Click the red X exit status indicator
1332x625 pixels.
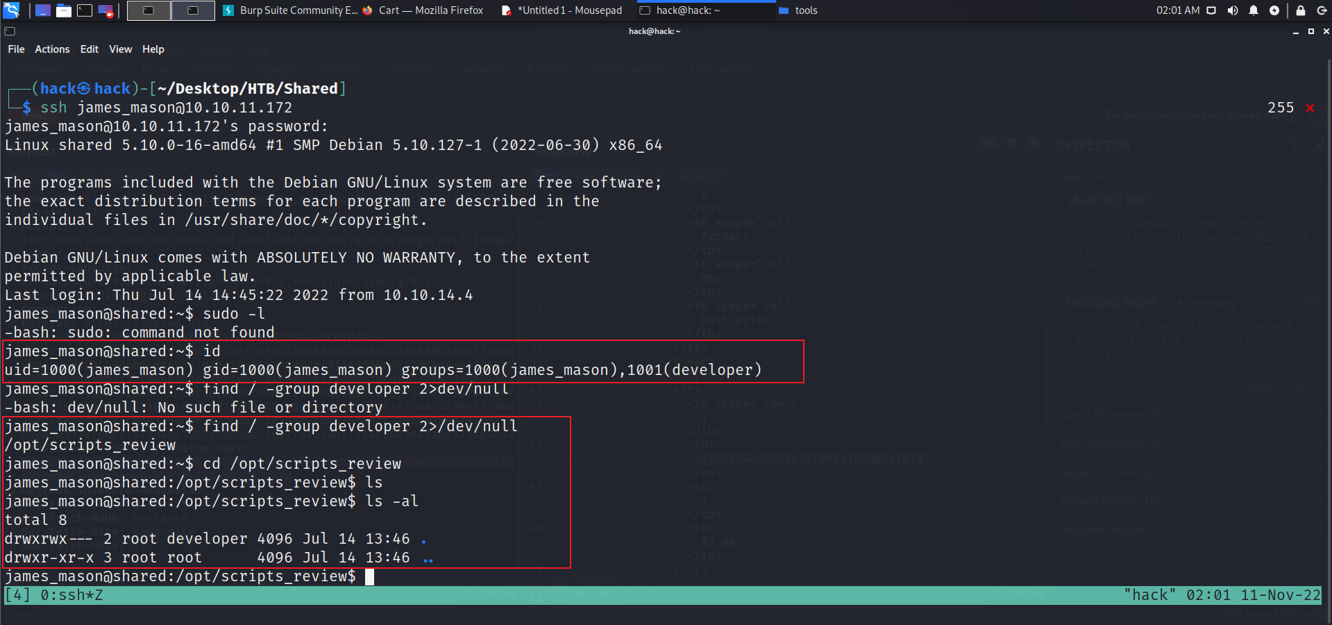[x=1310, y=108]
